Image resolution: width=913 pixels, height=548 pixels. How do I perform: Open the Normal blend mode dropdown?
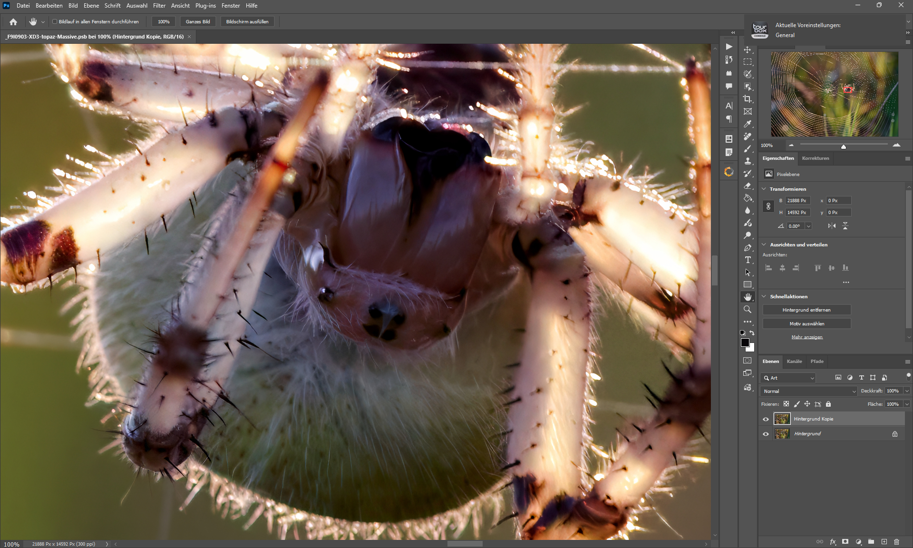(809, 391)
